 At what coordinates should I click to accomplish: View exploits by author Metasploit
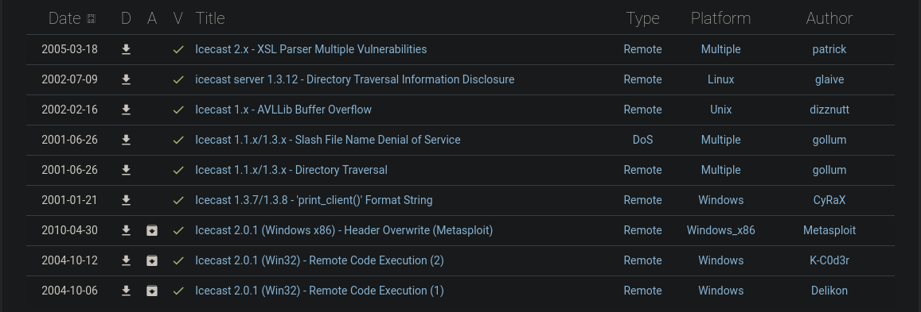829,231
